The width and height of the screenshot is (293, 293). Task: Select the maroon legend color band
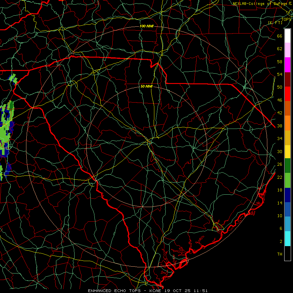[287, 79]
